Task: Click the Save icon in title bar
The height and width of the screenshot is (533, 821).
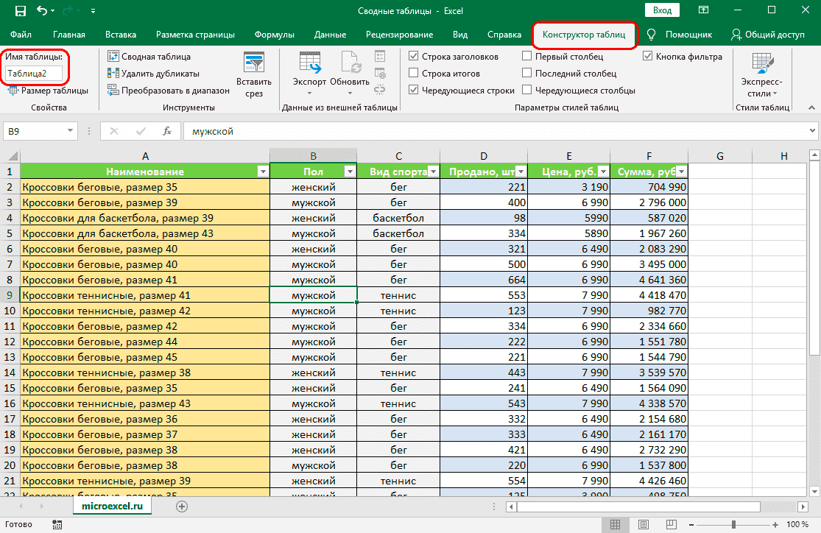Action: pos(20,11)
